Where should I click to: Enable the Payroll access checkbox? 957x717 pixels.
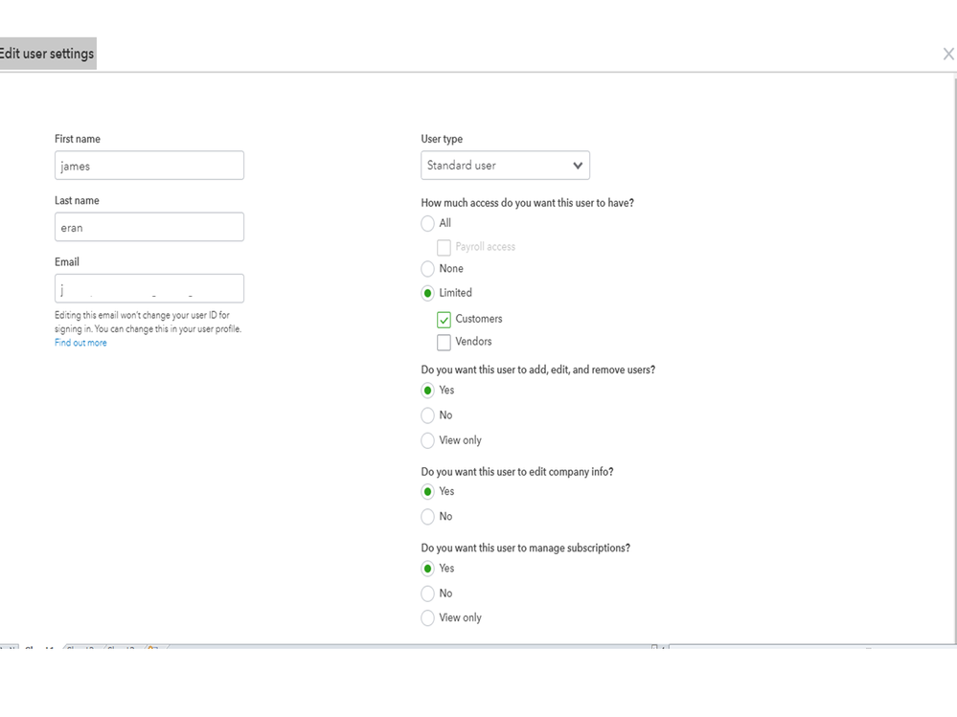coord(444,246)
